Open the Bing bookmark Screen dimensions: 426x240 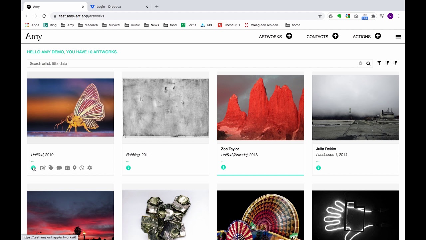pyautogui.click(x=50, y=25)
